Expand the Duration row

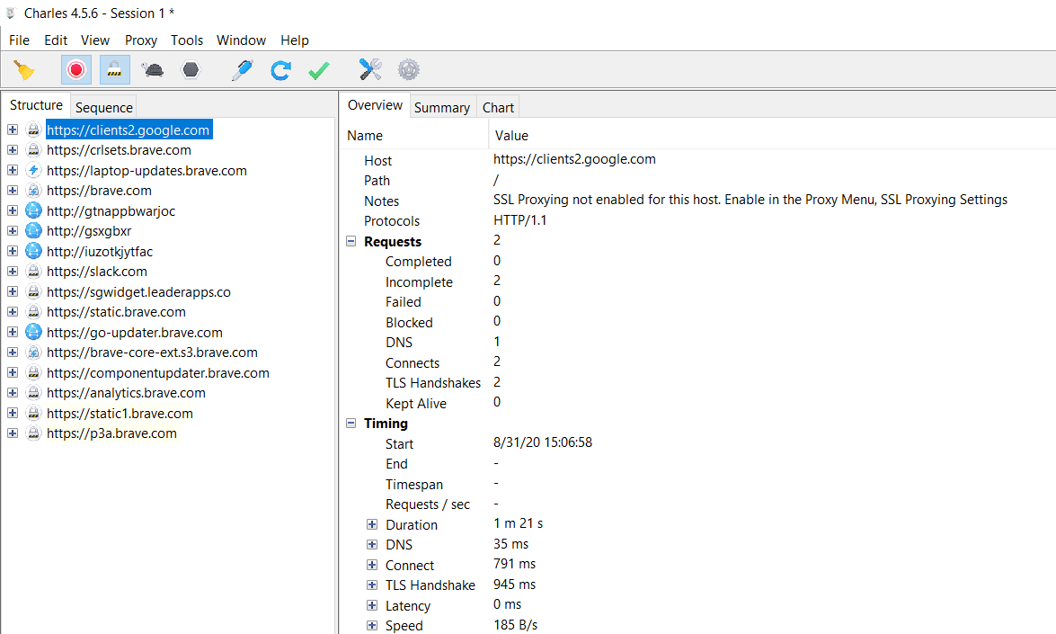372,523
